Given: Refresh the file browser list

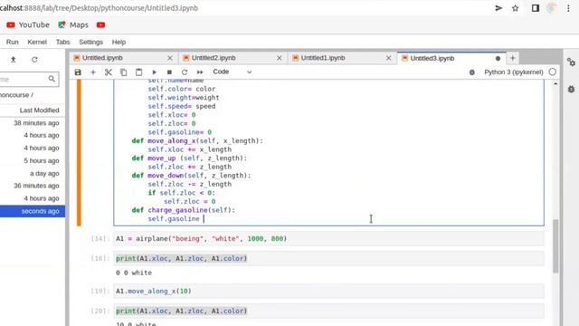Looking at the screenshot, I should click(x=34, y=60).
